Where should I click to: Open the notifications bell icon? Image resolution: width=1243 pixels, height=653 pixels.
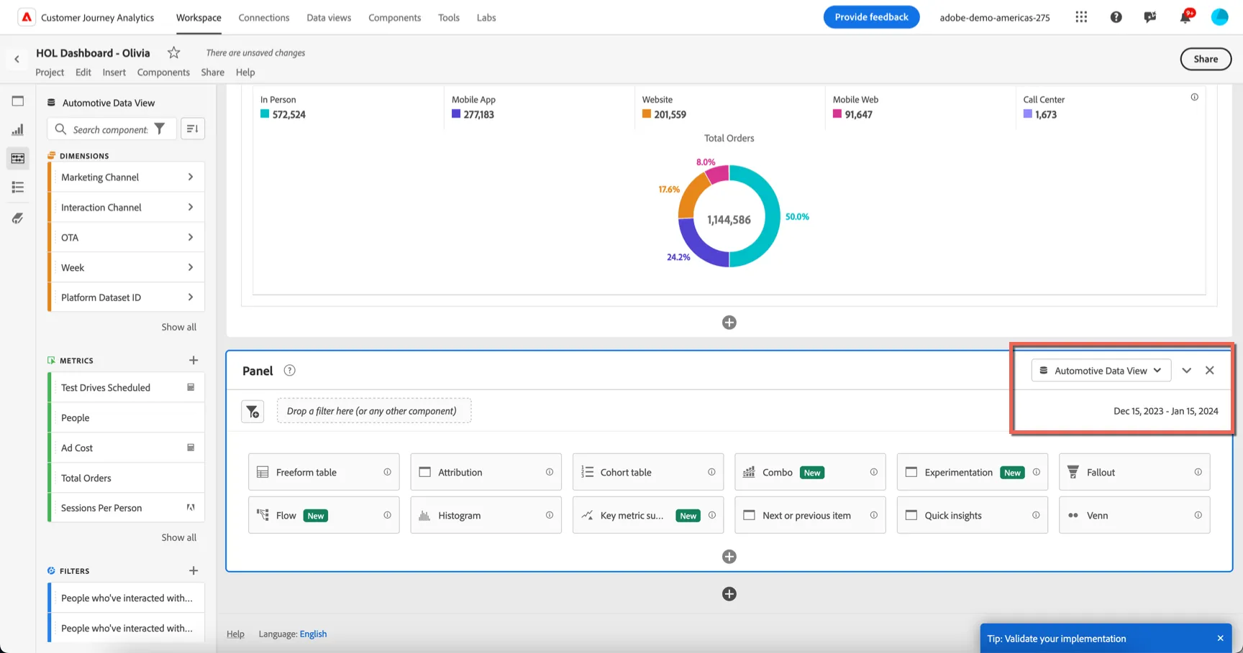pyautogui.click(x=1185, y=17)
